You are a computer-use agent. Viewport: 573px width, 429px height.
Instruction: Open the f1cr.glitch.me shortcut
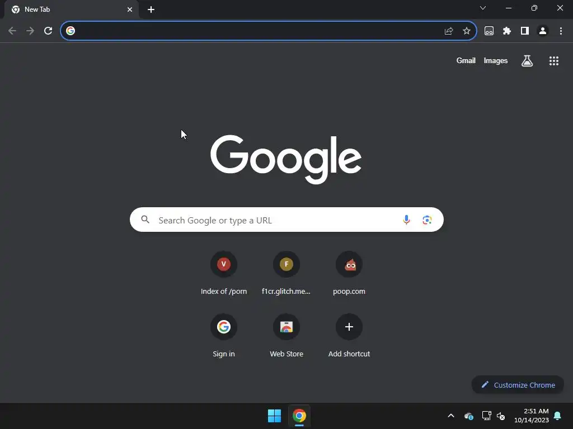286,273
